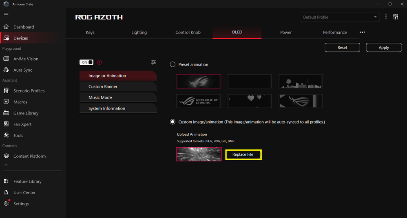Select Custom Banner mode
This screenshot has width=407, height=218.
pyautogui.click(x=118, y=86)
